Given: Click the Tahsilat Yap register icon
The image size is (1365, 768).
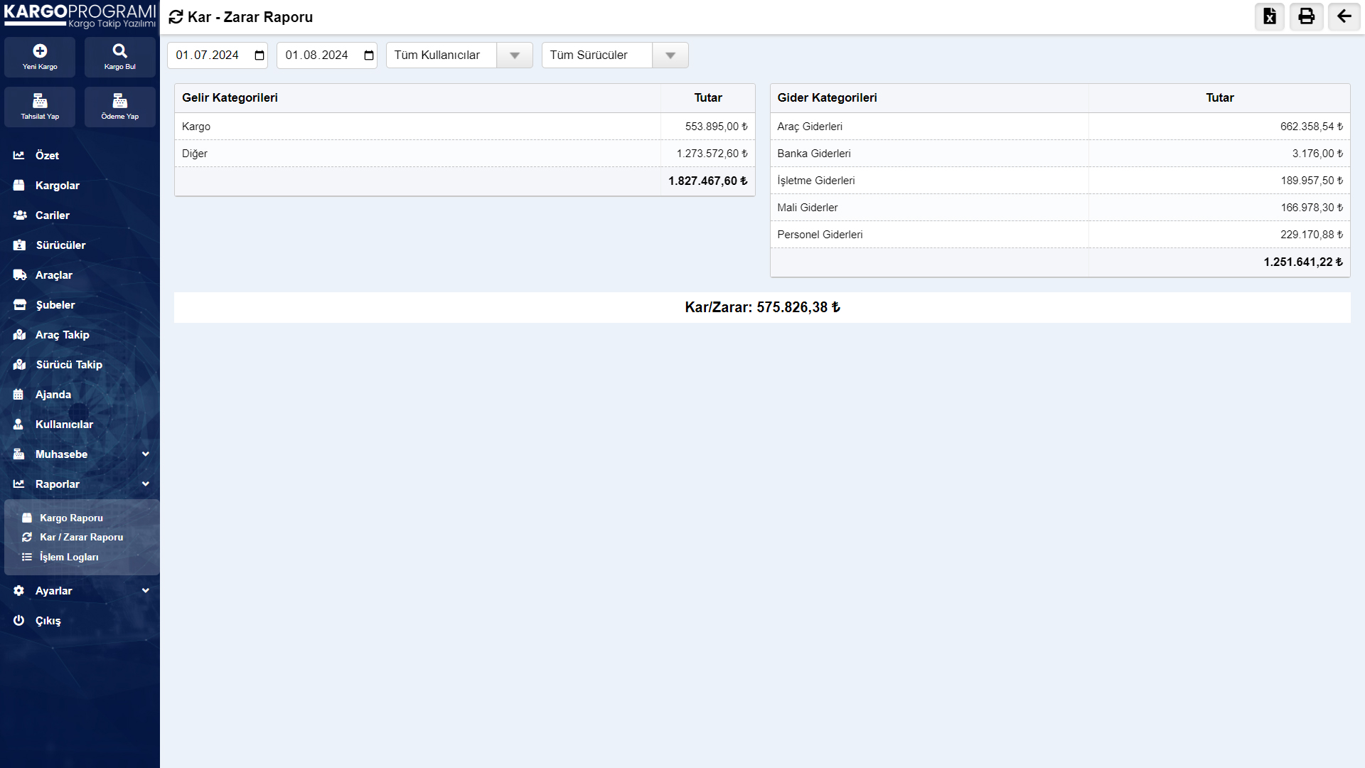Looking at the screenshot, I should pyautogui.click(x=40, y=100).
